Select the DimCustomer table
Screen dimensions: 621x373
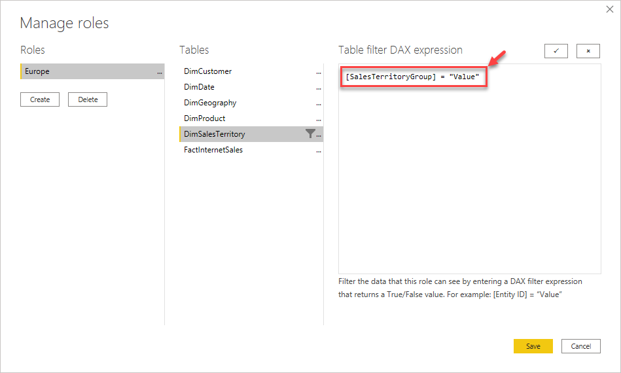click(x=208, y=71)
